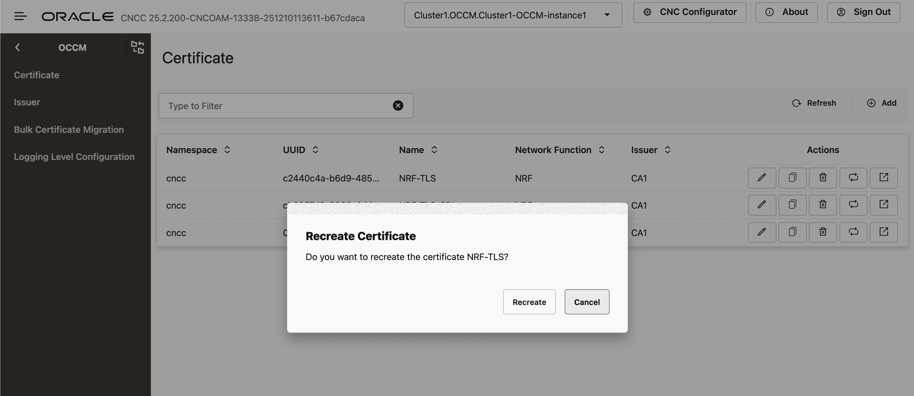This screenshot has width=914, height=396.
Task: Copy icon in the third cncc row
Action: (792, 232)
